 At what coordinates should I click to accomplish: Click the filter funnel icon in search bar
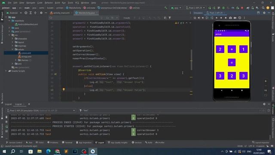click(170, 18)
